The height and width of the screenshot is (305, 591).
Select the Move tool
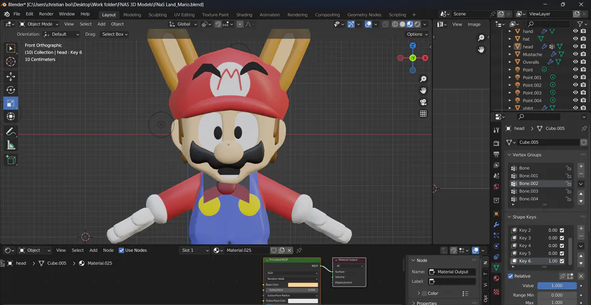pos(11,77)
